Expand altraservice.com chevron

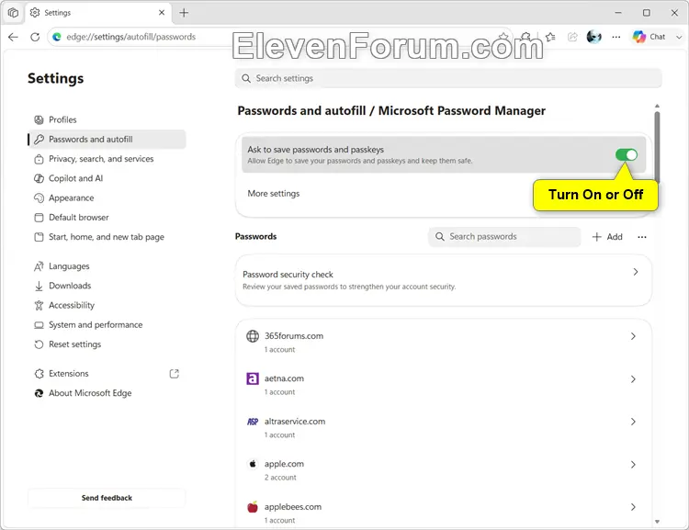click(633, 422)
